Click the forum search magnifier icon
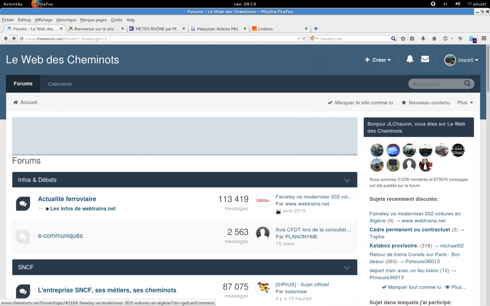 pos(468,84)
